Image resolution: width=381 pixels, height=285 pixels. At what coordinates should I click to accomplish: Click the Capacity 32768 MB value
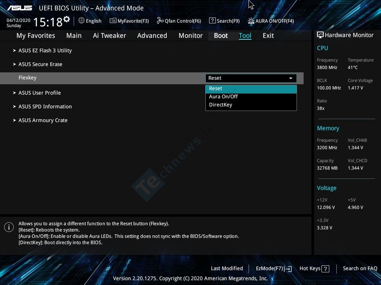327,168
